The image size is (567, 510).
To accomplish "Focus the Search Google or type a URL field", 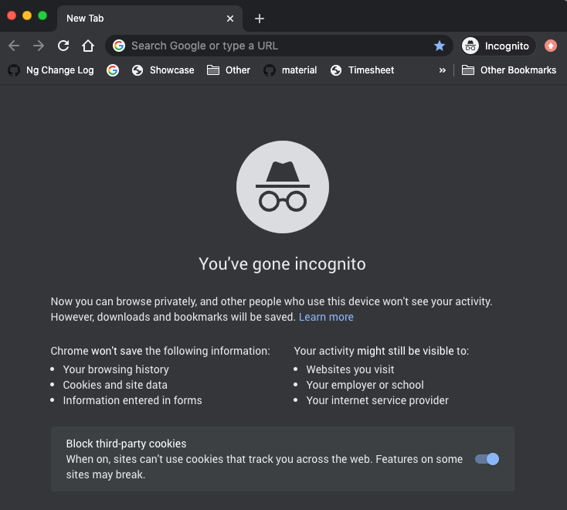I will coord(278,46).
